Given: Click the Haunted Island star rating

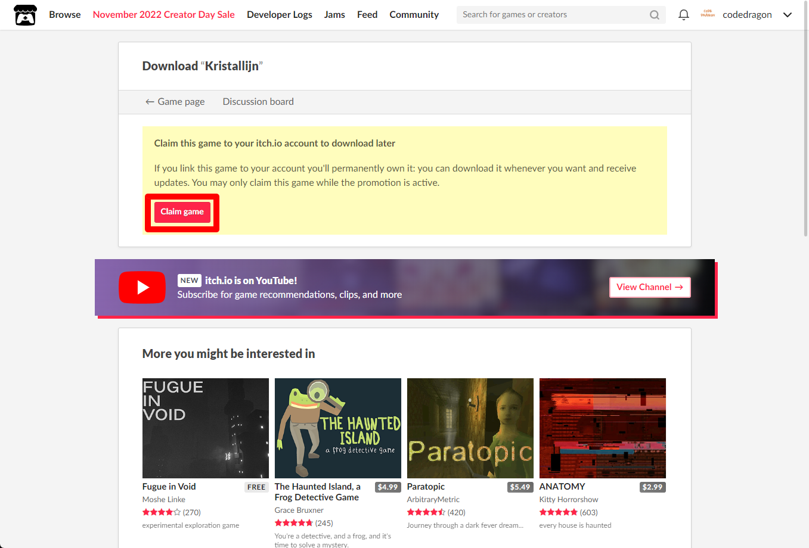Looking at the screenshot, I should pyautogui.click(x=294, y=523).
